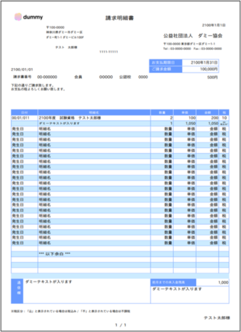Select the due date 2100年1月31日

pyautogui.click(x=204, y=63)
